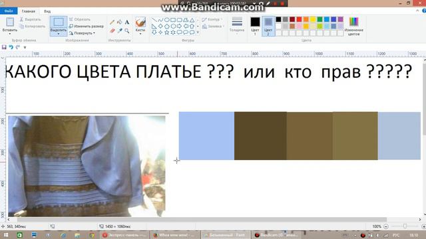Switch to Bandicam taskbar button
Viewport: 426px width, 239px height.
pos(277,235)
